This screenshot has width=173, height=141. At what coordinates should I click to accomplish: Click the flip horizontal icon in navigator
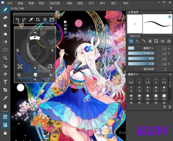click(x=50, y=67)
